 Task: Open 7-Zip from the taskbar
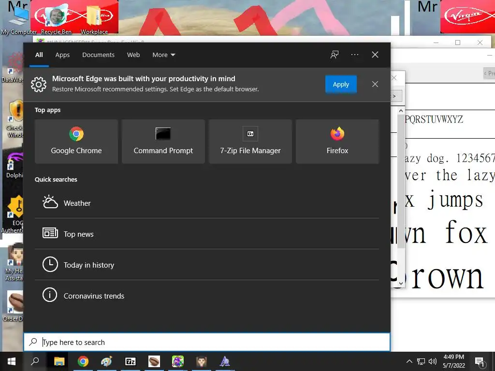pos(131,361)
